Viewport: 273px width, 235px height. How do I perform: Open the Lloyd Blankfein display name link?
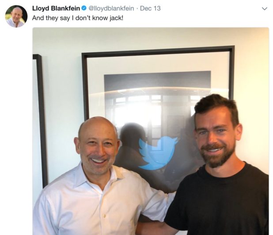[x=56, y=8]
